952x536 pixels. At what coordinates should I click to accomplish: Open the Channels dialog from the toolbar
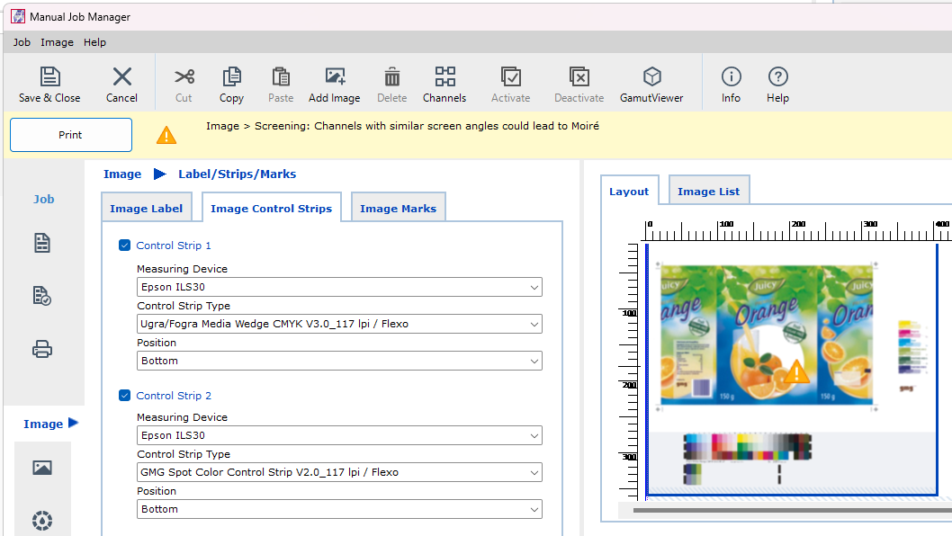point(444,83)
